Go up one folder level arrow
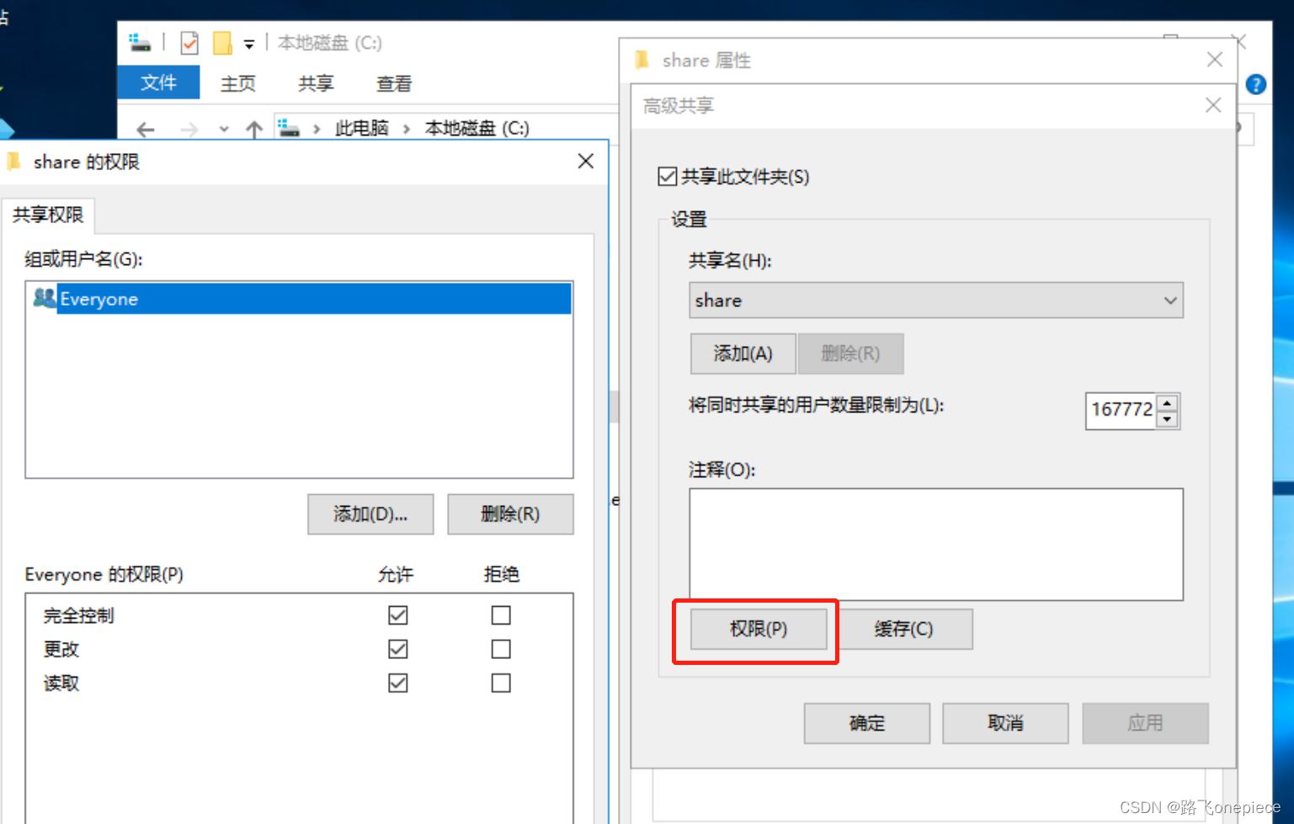Image resolution: width=1294 pixels, height=824 pixels. 254,129
